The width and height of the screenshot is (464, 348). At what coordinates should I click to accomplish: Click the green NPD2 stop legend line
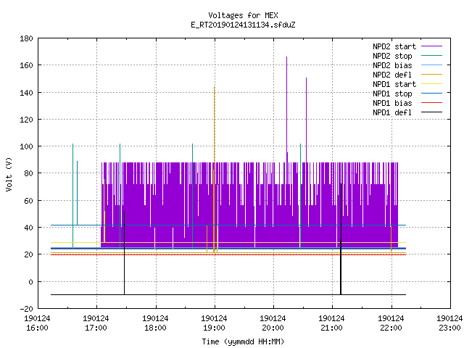click(431, 55)
